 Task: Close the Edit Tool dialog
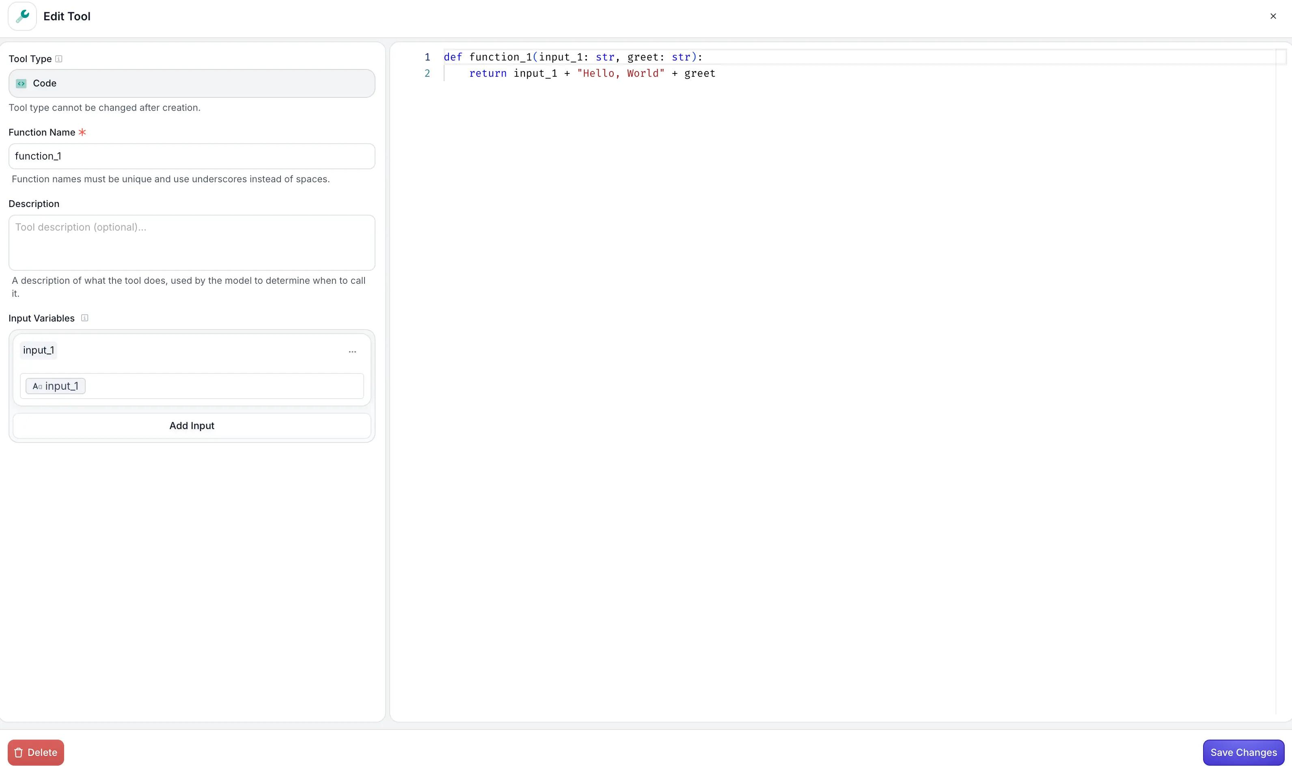pyautogui.click(x=1273, y=17)
